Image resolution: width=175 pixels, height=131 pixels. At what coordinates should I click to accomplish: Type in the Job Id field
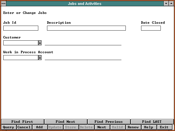21,28
